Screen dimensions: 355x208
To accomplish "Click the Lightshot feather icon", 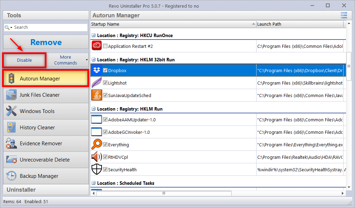I will tap(97, 83).
